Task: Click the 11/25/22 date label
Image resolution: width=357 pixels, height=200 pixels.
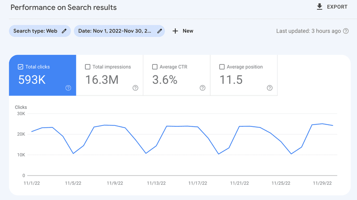Action: (281, 183)
